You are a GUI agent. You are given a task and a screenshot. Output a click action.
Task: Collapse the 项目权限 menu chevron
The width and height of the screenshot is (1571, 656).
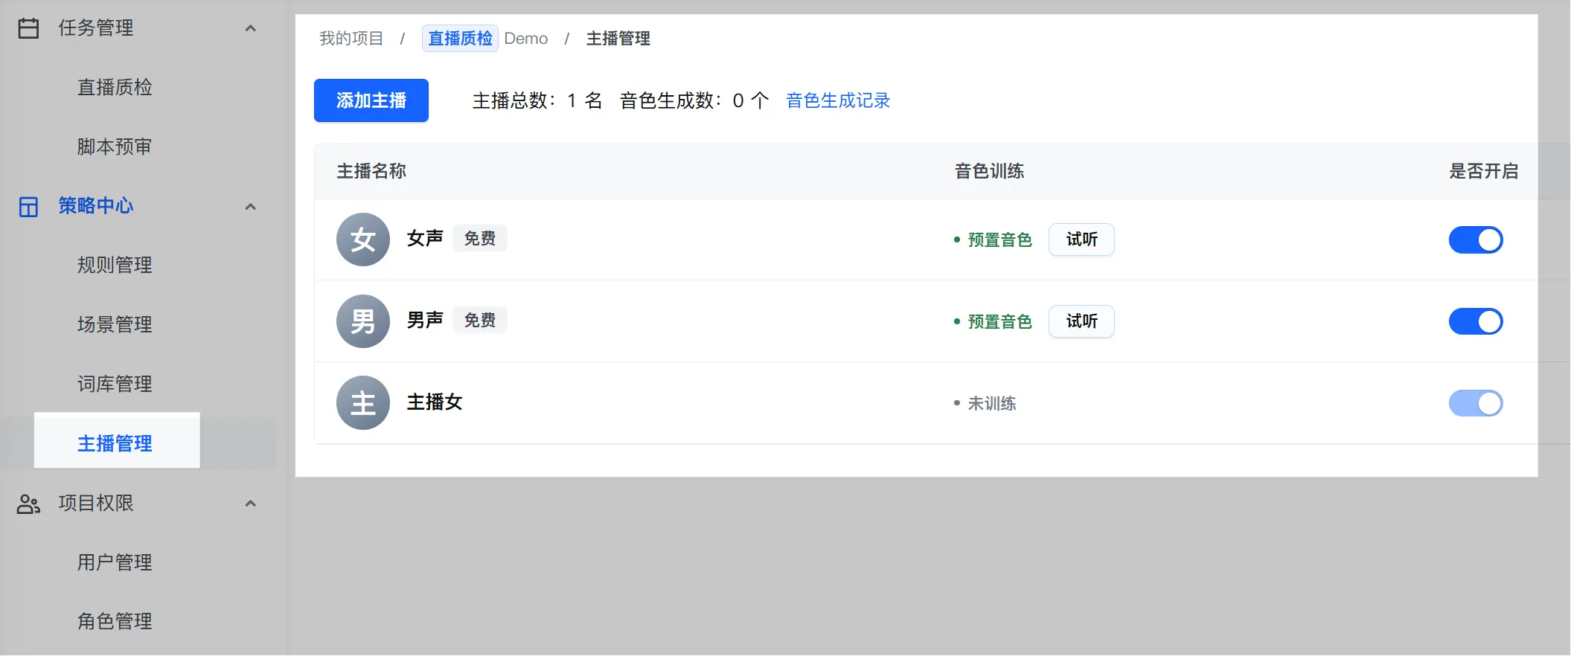pos(251,504)
